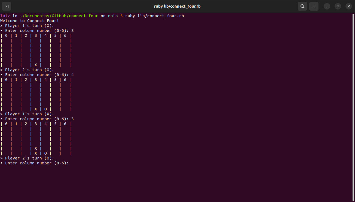Select the 'main' branch name in the prompt

[x=113, y=16]
